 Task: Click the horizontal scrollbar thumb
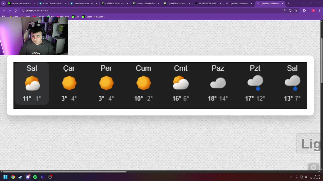click(x=64, y=172)
